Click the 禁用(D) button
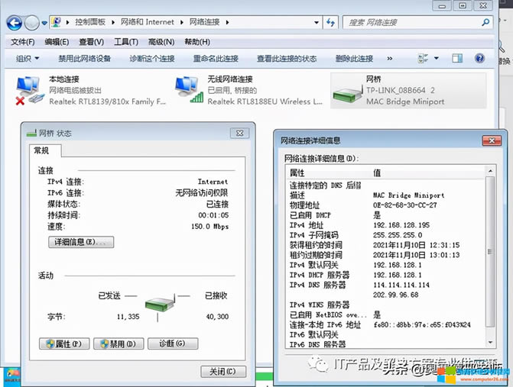This screenshot has width=513, height=387. (x=119, y=343)
